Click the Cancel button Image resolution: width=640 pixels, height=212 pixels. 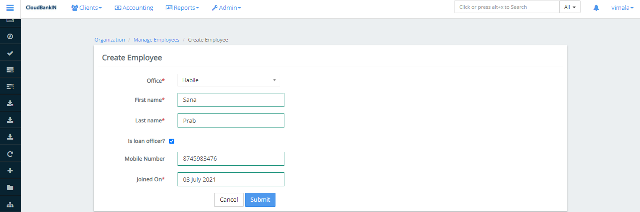pyautogui.click(x=229, y=199)
